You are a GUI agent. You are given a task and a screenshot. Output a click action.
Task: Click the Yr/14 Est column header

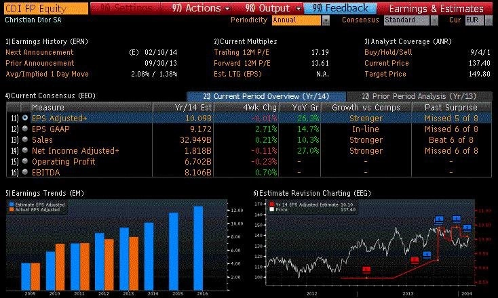point(183,108)
